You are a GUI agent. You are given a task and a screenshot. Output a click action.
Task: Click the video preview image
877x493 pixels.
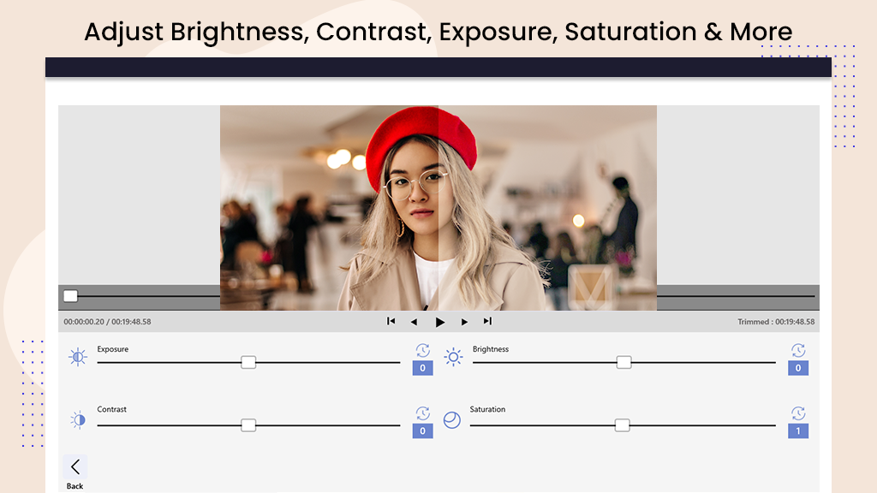click(438, 208)
